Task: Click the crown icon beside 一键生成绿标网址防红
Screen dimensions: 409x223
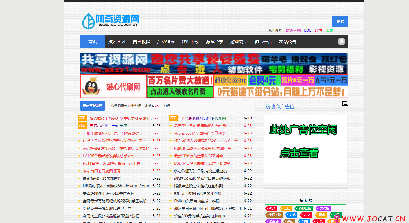Action: (x=79, y=133)
